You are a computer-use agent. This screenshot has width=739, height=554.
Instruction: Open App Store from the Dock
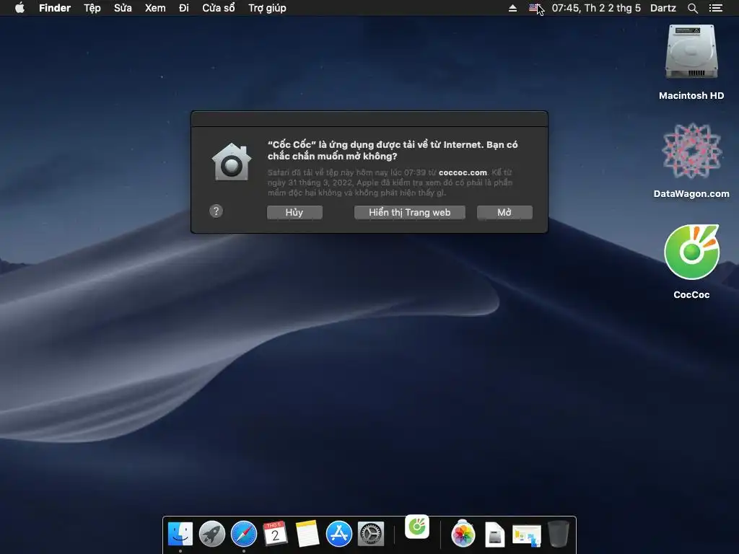[339, 535]
